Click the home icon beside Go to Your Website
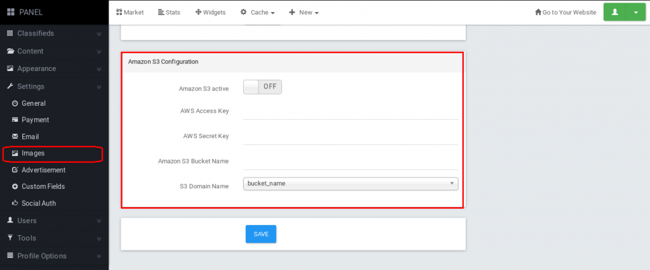Image resolution: width=650 pixels, height=270 pixels. [x=538, y=12]
